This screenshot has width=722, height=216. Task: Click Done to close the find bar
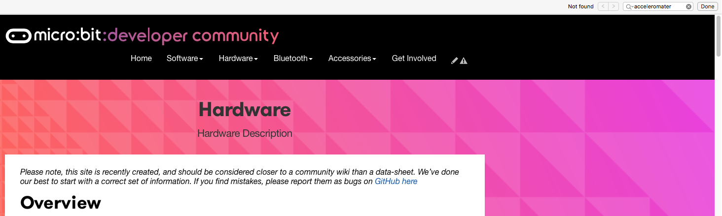(707, 6)
